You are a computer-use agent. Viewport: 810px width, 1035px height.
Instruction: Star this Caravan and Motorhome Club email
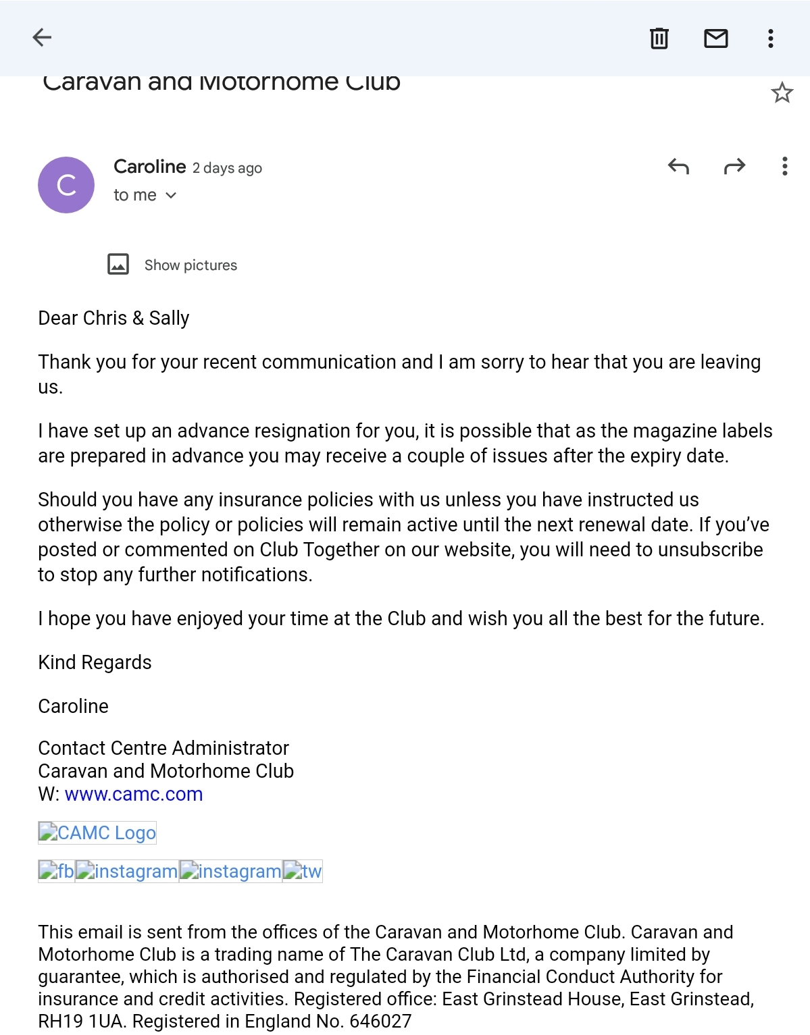click(782, 93)
